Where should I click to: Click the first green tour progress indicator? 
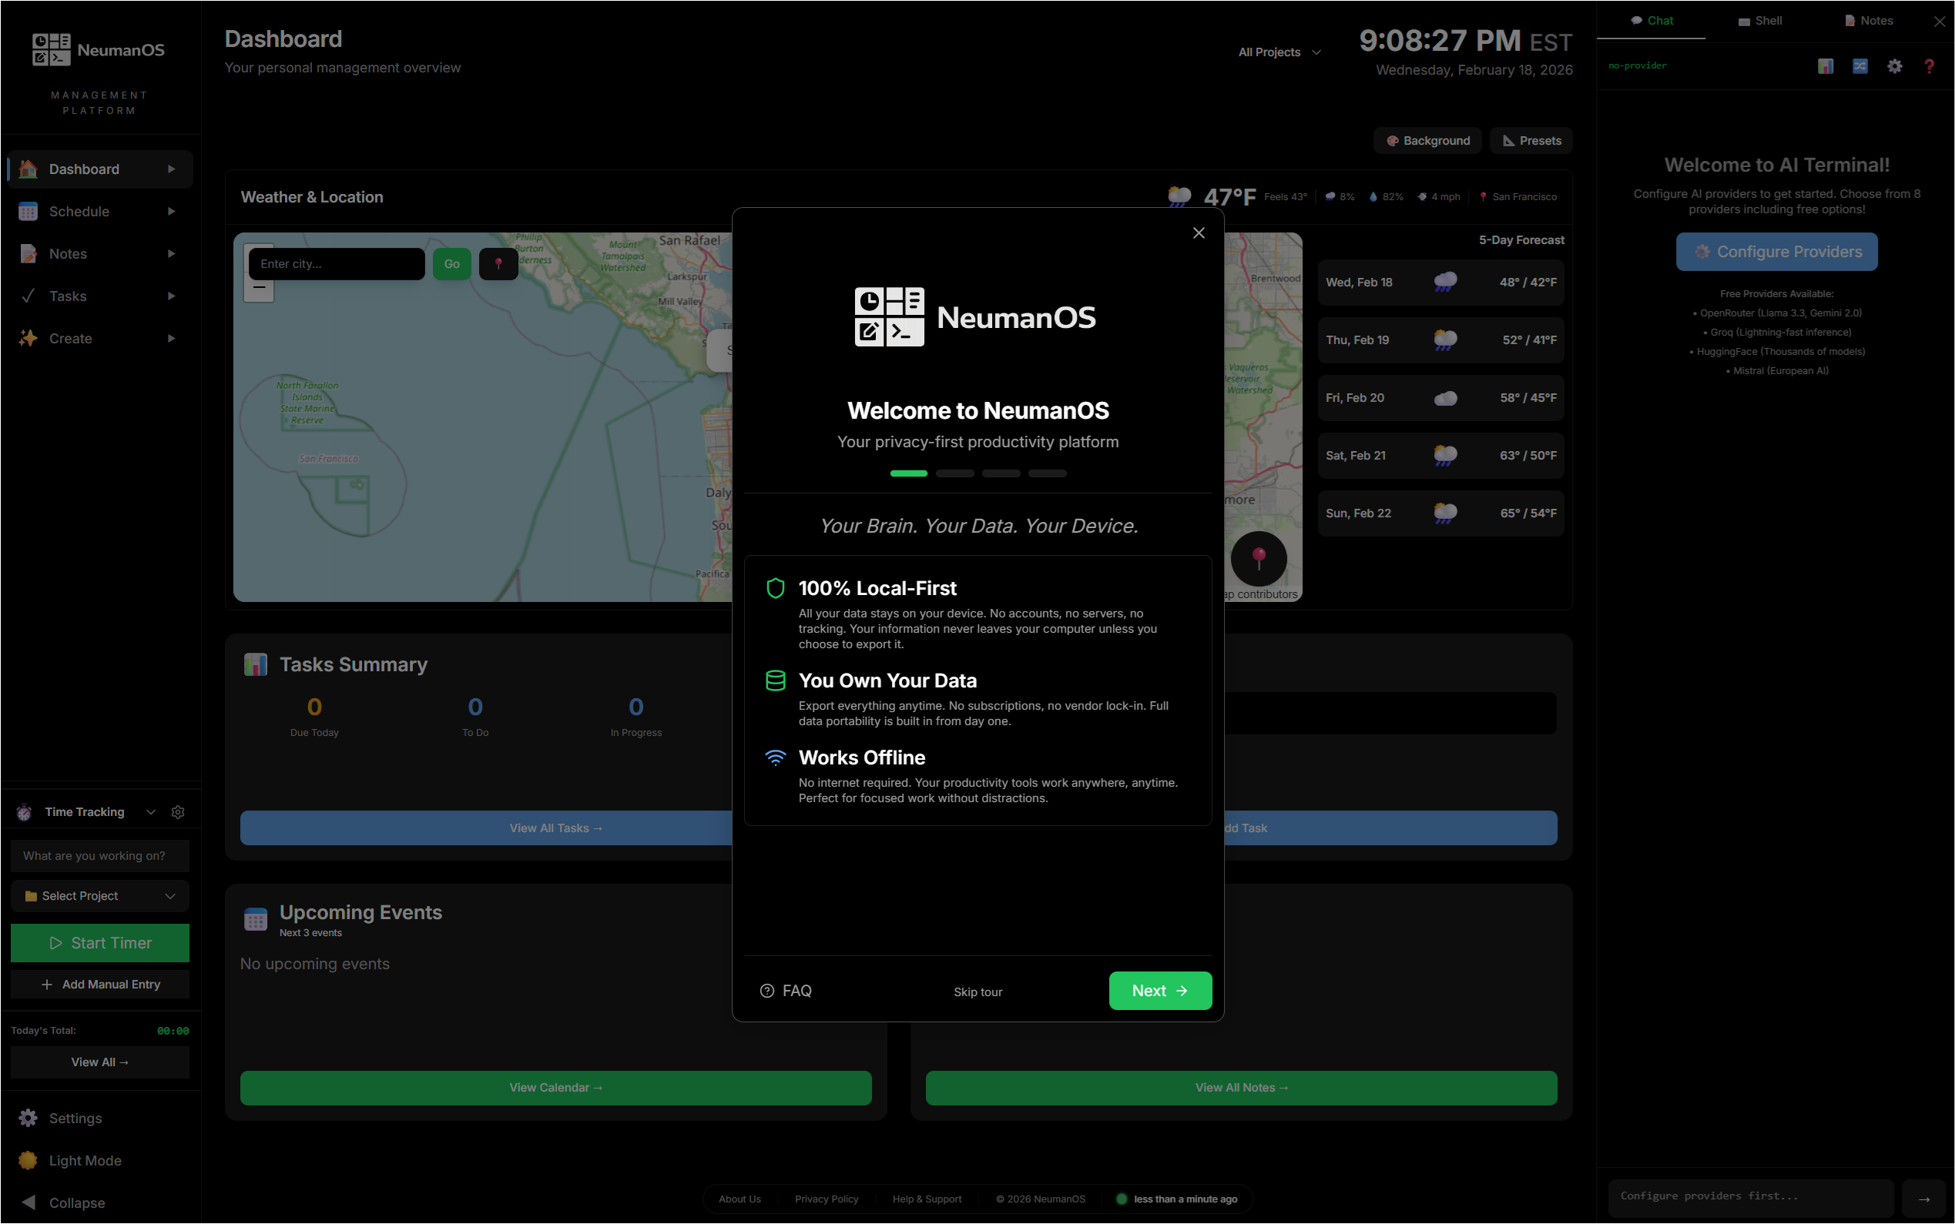pyautogui.click(x=909, y=473)
